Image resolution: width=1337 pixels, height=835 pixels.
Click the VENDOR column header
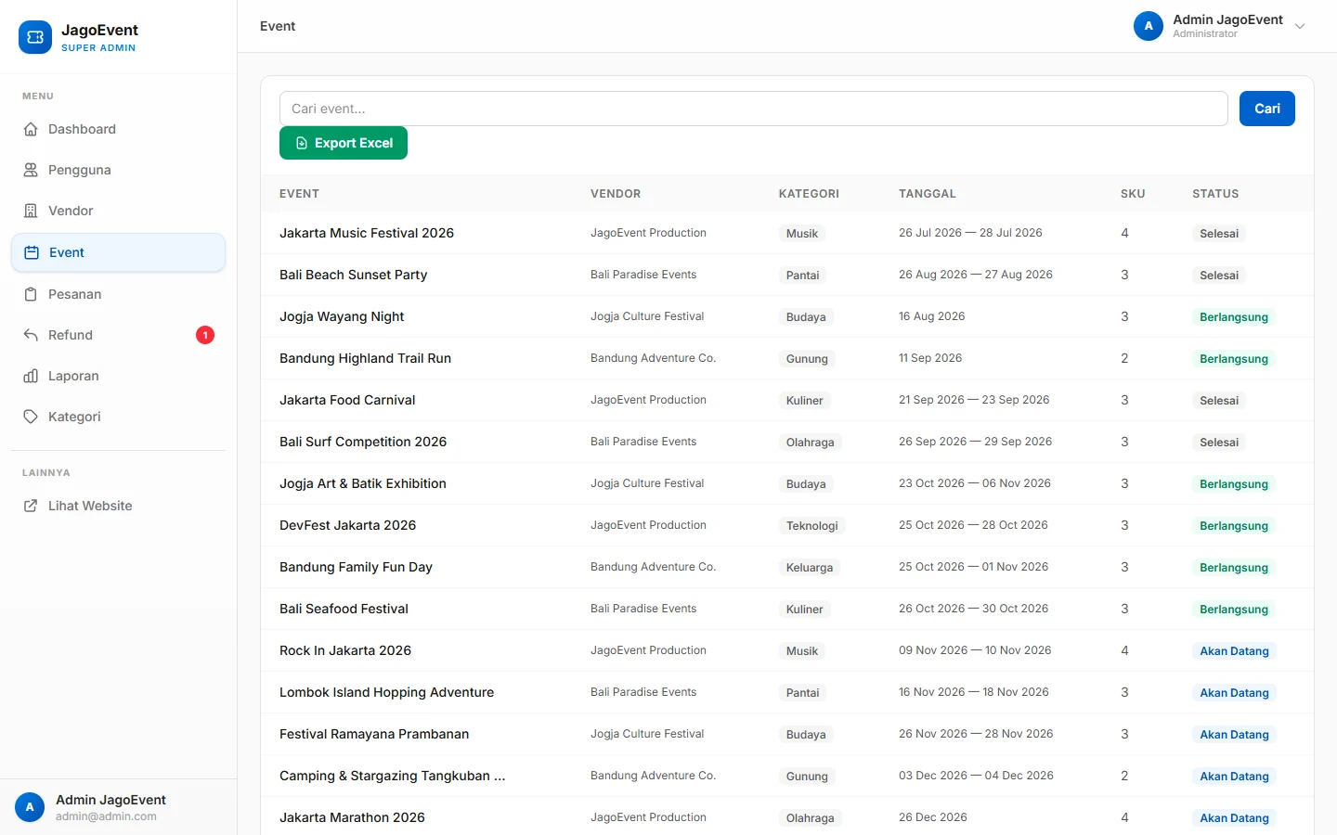click(x=616, y=194)
